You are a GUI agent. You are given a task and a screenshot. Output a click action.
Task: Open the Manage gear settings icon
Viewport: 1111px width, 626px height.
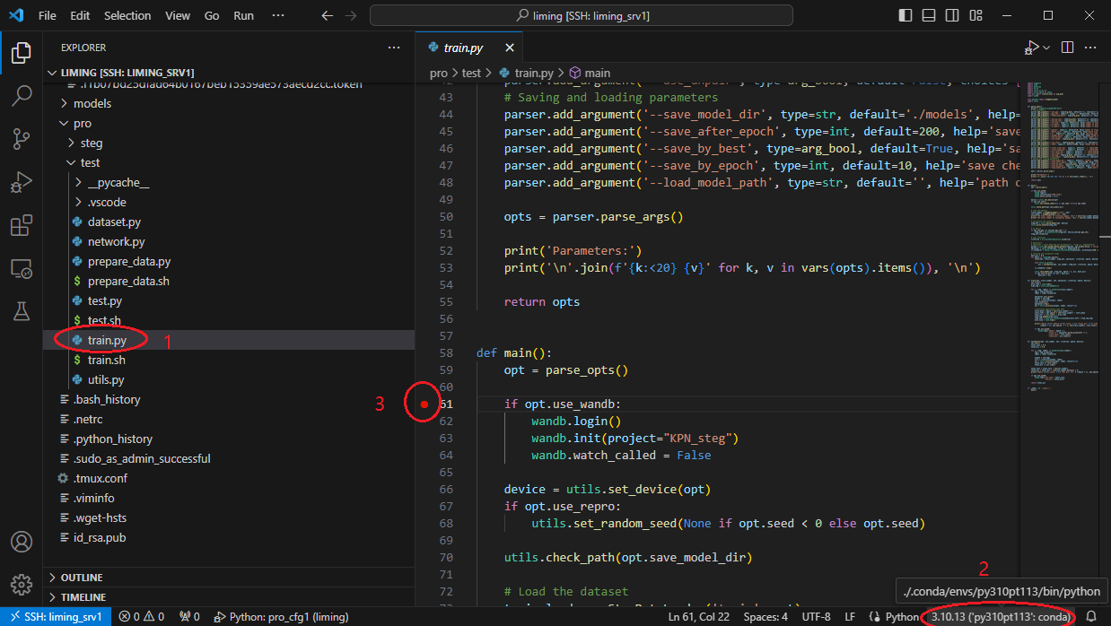point(22,584)
